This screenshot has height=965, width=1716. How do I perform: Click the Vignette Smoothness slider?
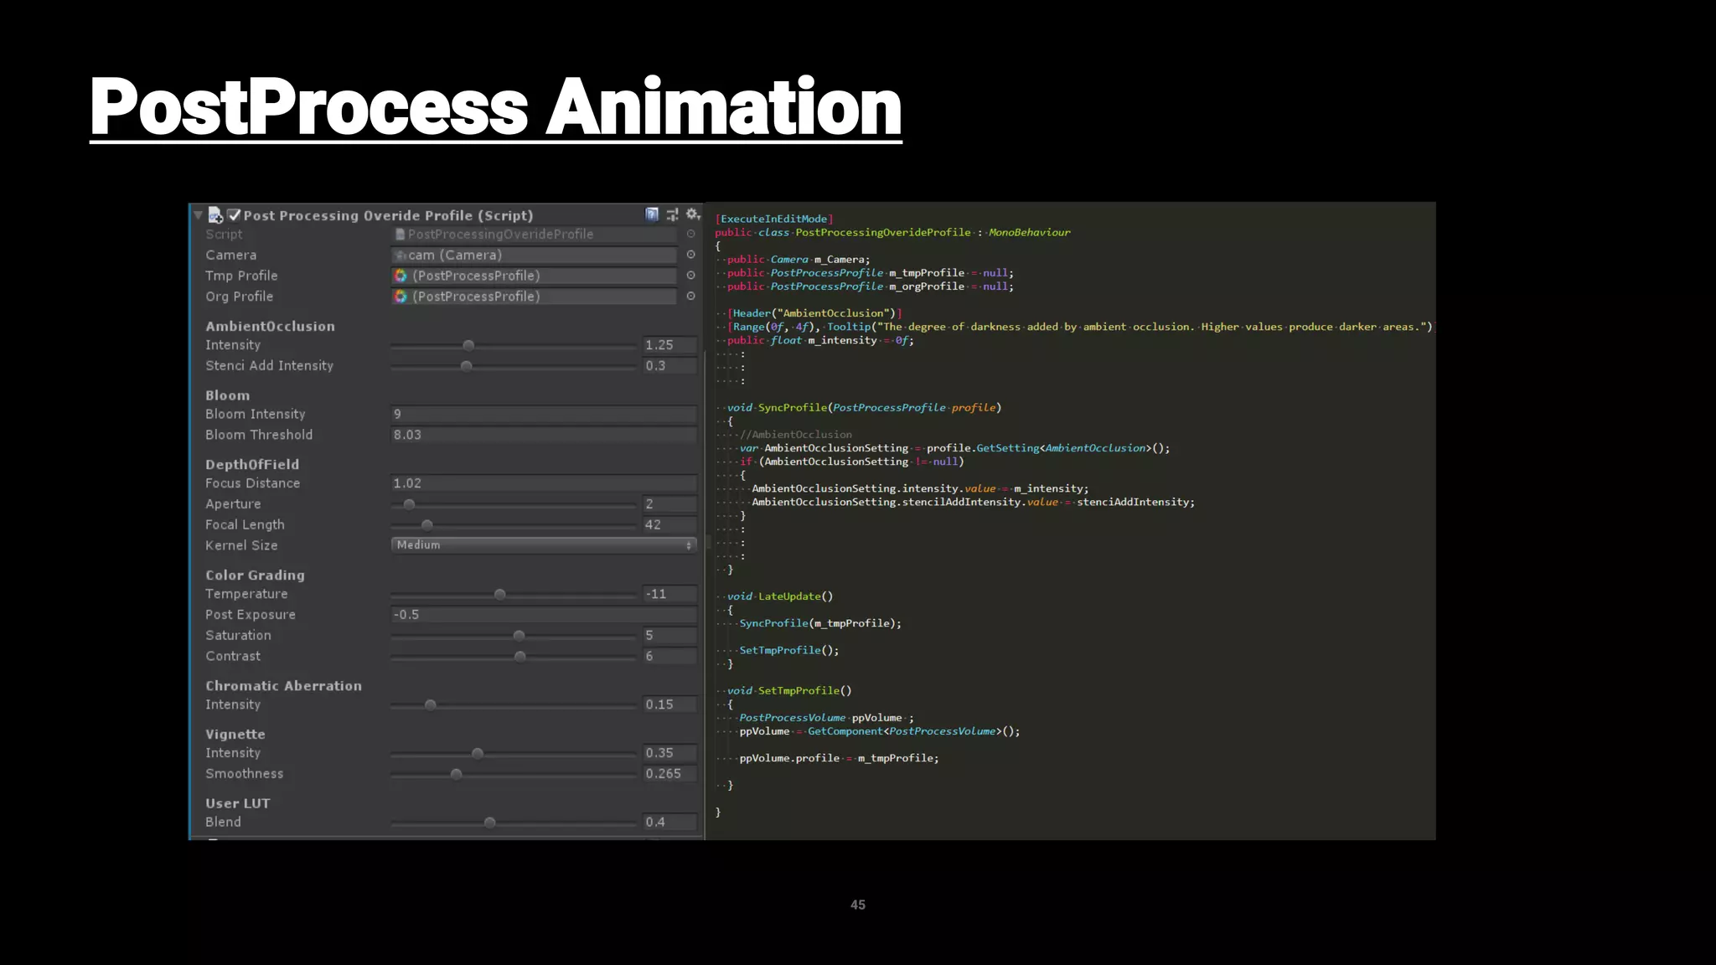[x=514, y=774]
